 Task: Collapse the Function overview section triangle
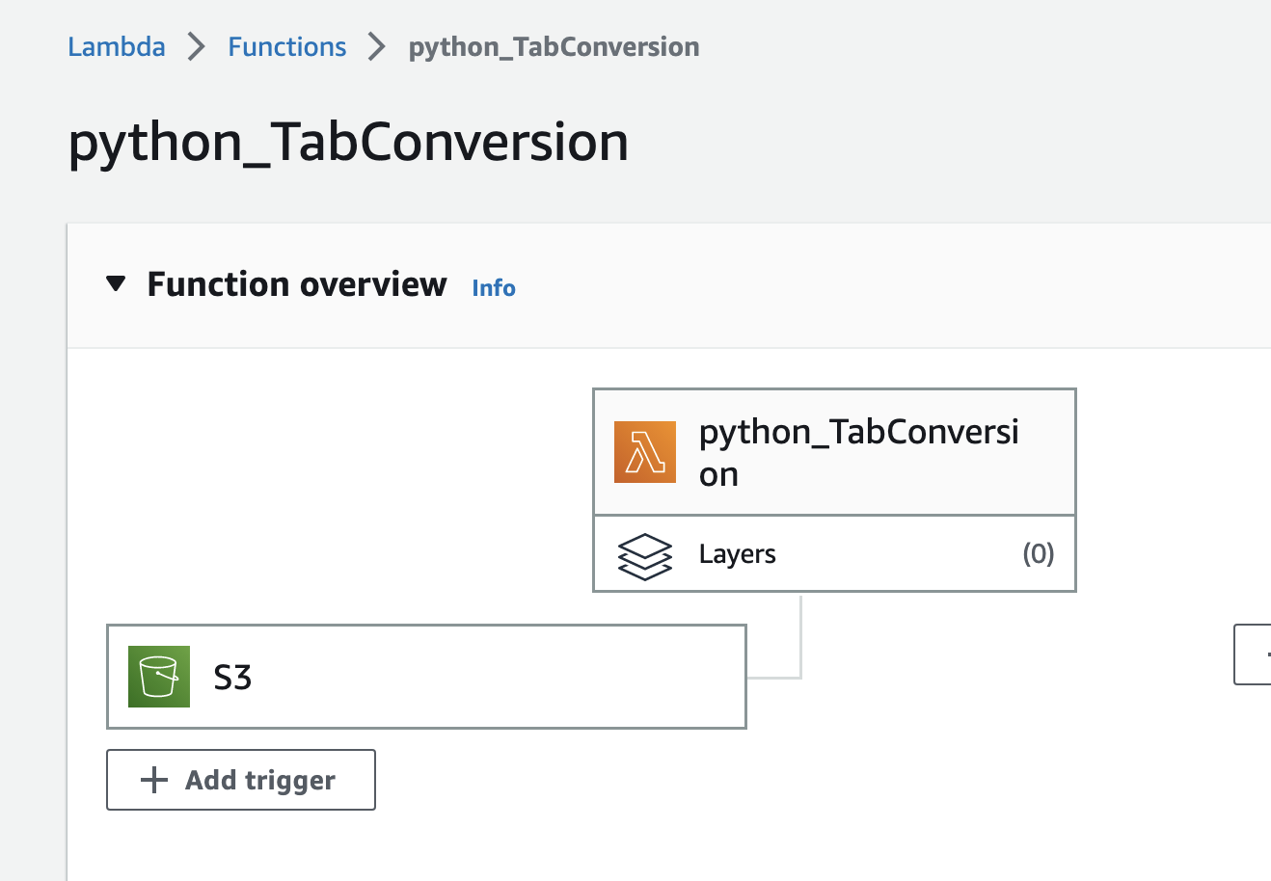pos(116,284)
